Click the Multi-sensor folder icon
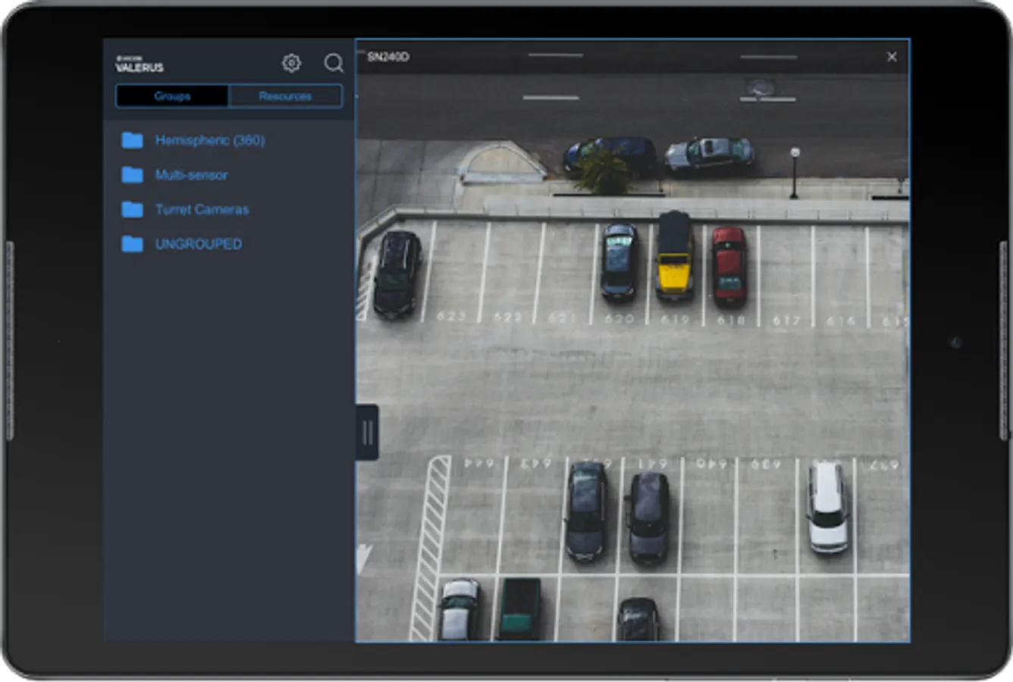This screenshot has width=1013, height=682. pos(133,175)
